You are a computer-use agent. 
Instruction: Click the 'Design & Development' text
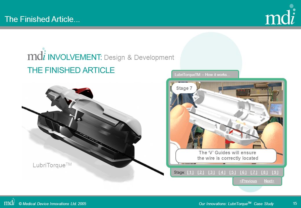pyautogui.click(x=139, y=57)
